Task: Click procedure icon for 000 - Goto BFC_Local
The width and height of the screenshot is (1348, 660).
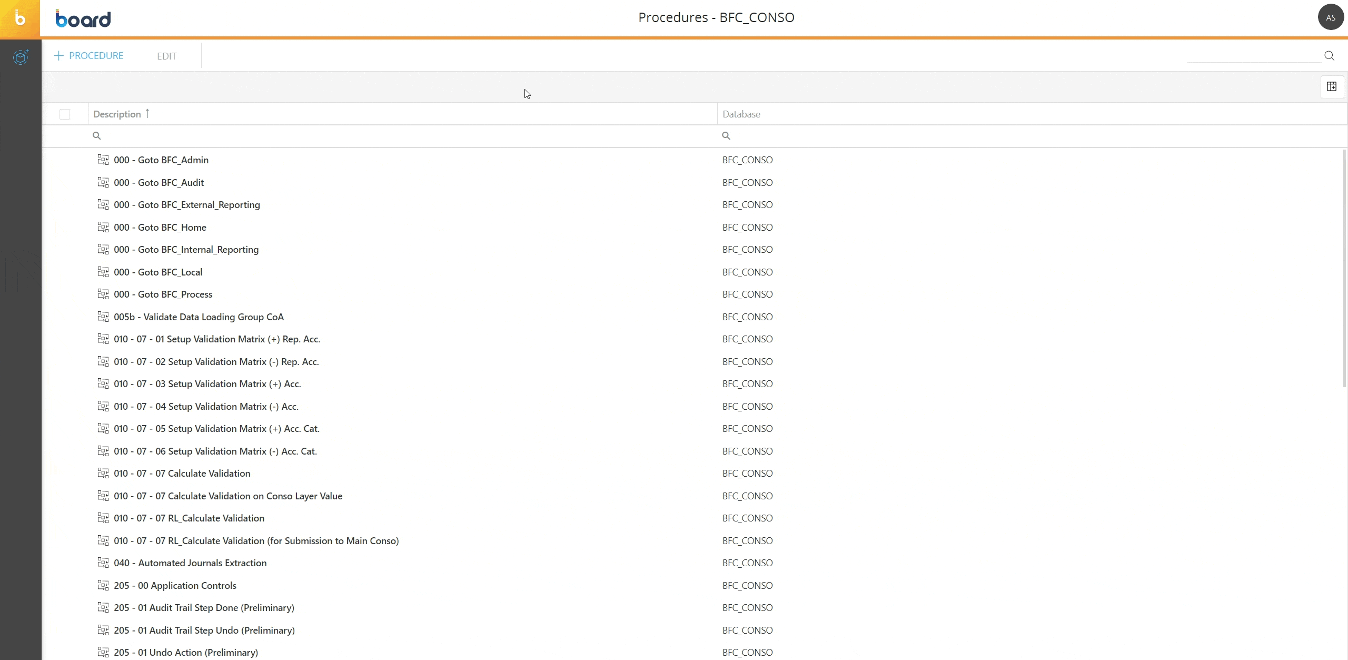Action: 103,272
